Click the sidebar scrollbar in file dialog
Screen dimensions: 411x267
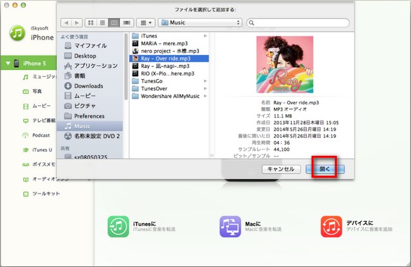click(126, 67)
